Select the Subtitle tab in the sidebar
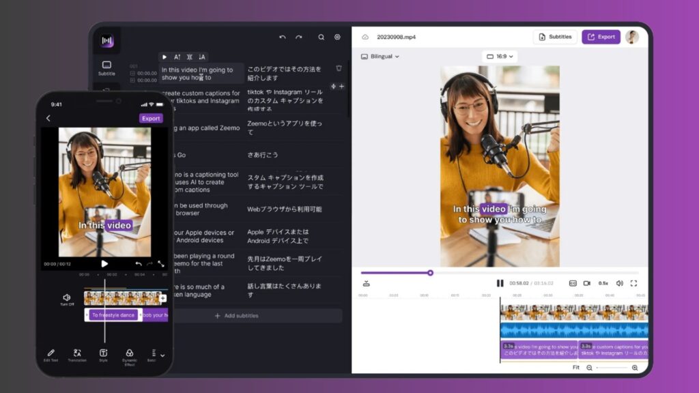The width and height of the screenshot is (699, 393). coord(106,68)
